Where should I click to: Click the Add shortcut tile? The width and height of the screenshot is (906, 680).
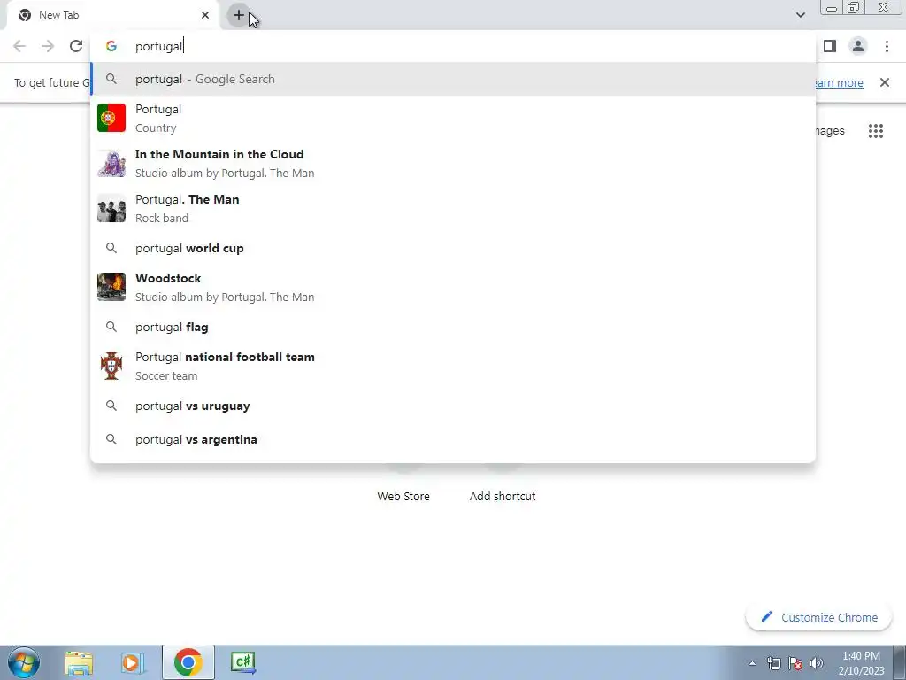(x=503, y=496)
